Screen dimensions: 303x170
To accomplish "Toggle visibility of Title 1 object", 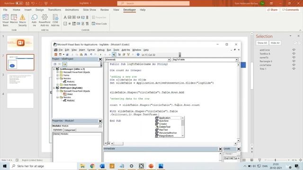I will [294, 69].
